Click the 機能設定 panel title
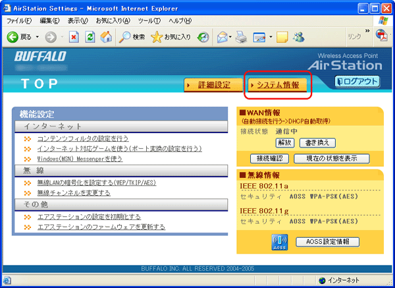This screenshot has width=395, height=288. (37, 114)
